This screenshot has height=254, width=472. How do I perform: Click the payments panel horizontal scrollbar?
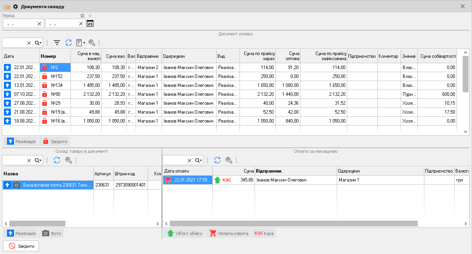click(293, 224)
